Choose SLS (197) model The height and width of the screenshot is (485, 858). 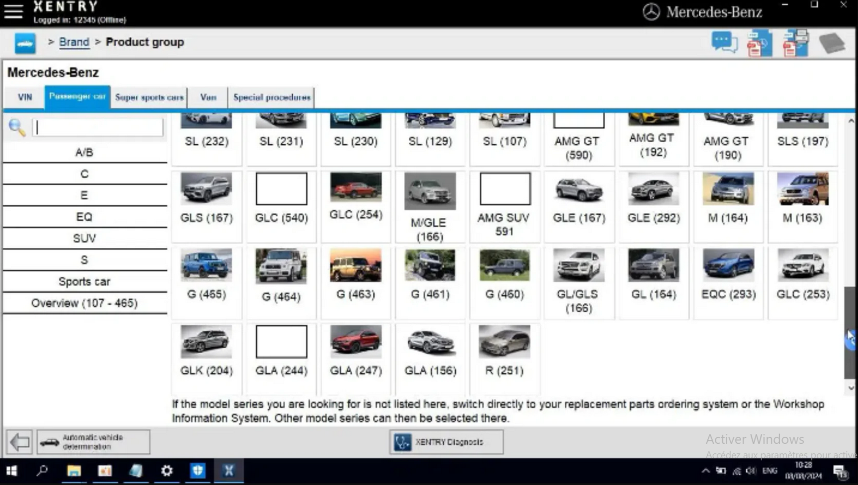803,138
